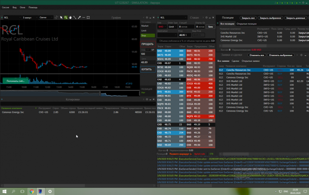Image resolution: width=309 pixels, height=195 pixels.
Task: Open notification center in system tray
Action: (305, 191)
